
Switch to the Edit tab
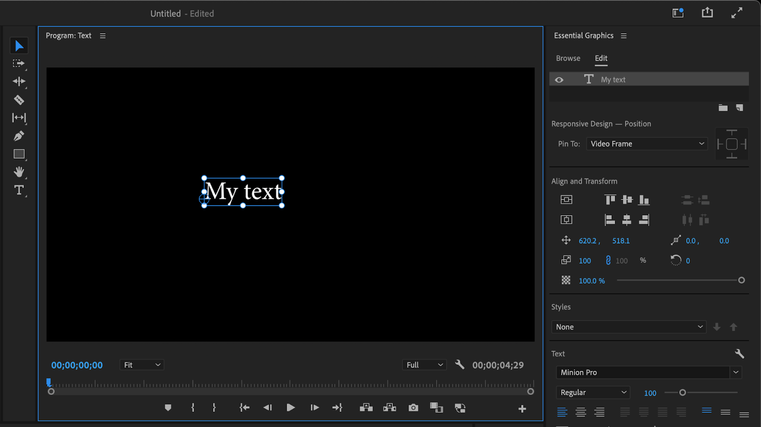601,58
